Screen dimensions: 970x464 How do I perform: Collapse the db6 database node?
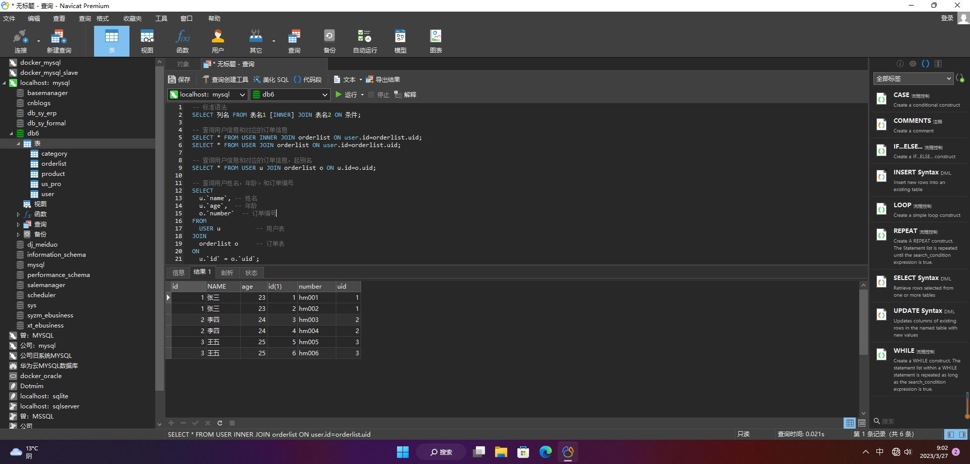tap(12, 133)
